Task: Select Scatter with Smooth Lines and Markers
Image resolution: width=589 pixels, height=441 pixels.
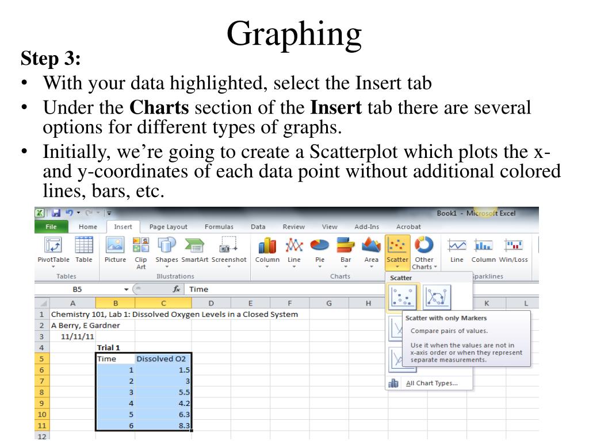Action: (x=437, y=297)
